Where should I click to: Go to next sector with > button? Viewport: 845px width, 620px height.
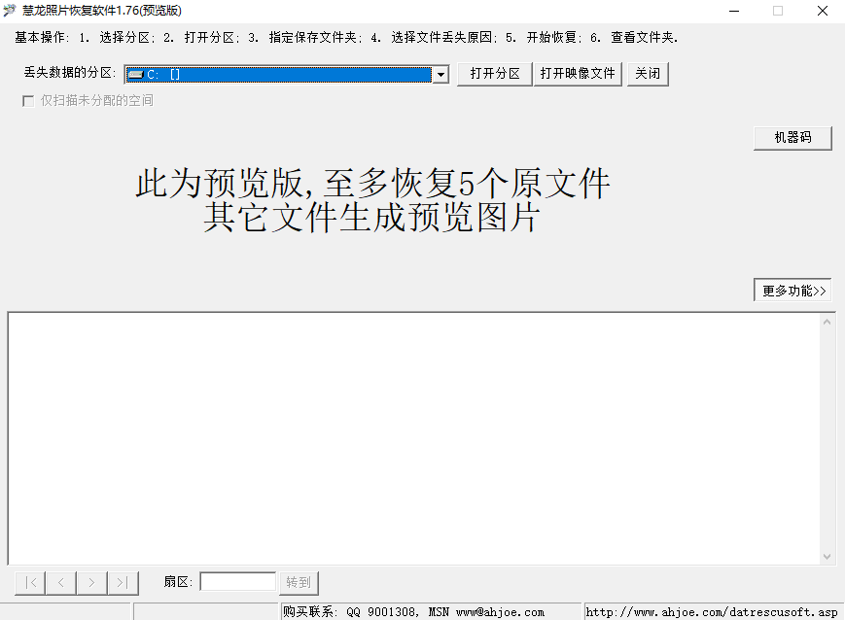click(x=91, y=583)
